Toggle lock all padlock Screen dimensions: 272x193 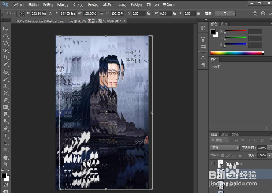pyautogui.click(x=240, y=155)
